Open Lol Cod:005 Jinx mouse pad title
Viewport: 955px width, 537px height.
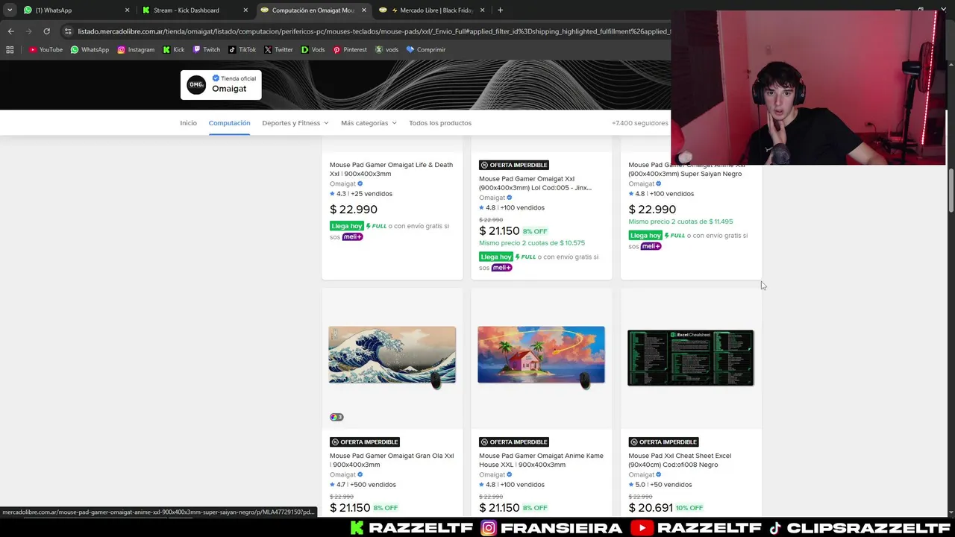tap(535, 183)
